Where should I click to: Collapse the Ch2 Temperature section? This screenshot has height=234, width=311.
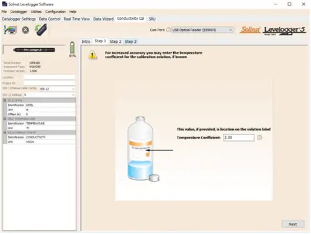pyautogui.click(x=5, y=119)
